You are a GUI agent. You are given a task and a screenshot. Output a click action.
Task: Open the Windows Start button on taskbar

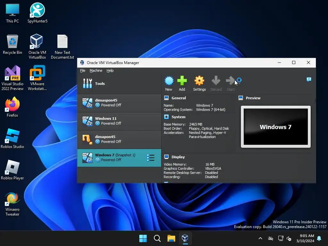(143, 238)
